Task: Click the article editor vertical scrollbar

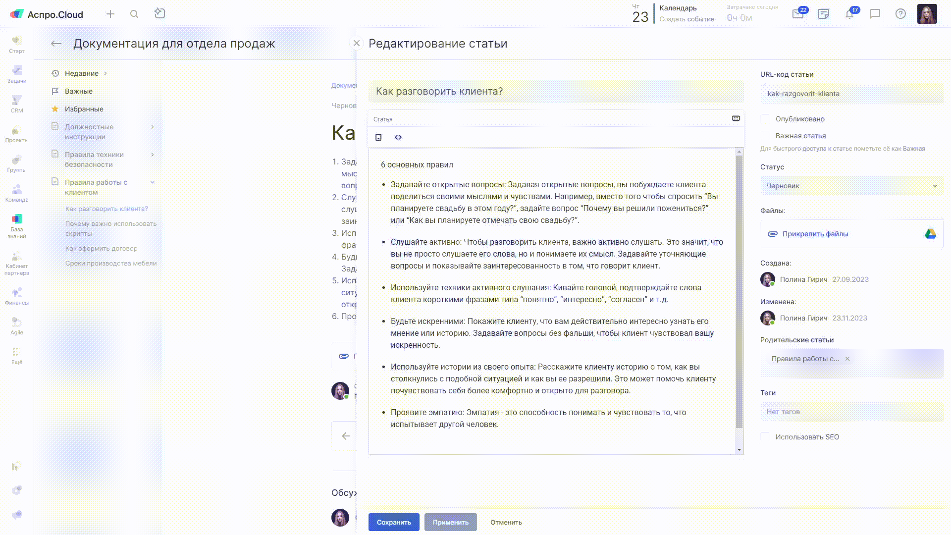Action: 739,291
